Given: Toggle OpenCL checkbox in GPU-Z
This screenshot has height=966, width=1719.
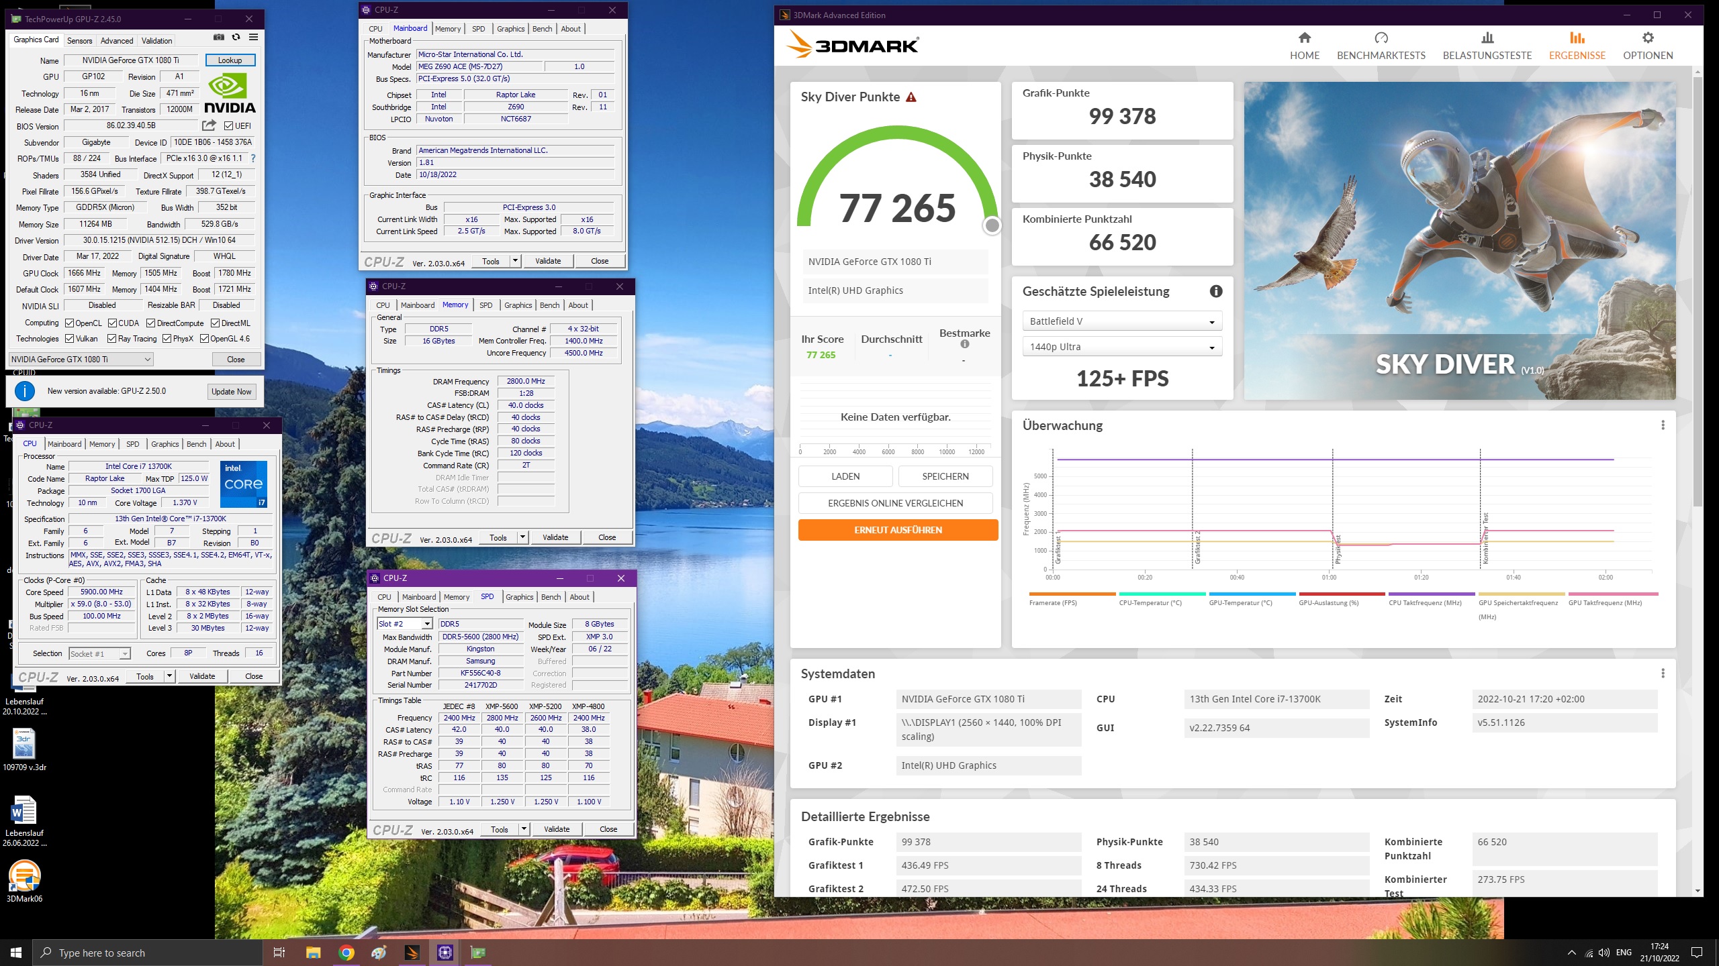Looking at the screenshot, I should click(x=69, y=323).
